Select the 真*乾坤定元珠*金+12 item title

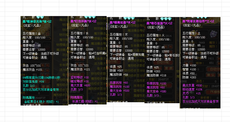coord(37,22)
